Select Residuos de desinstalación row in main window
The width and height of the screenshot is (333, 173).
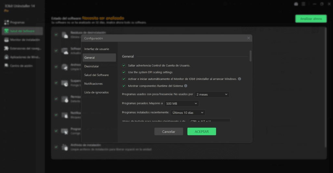click(x=88, y=33)
